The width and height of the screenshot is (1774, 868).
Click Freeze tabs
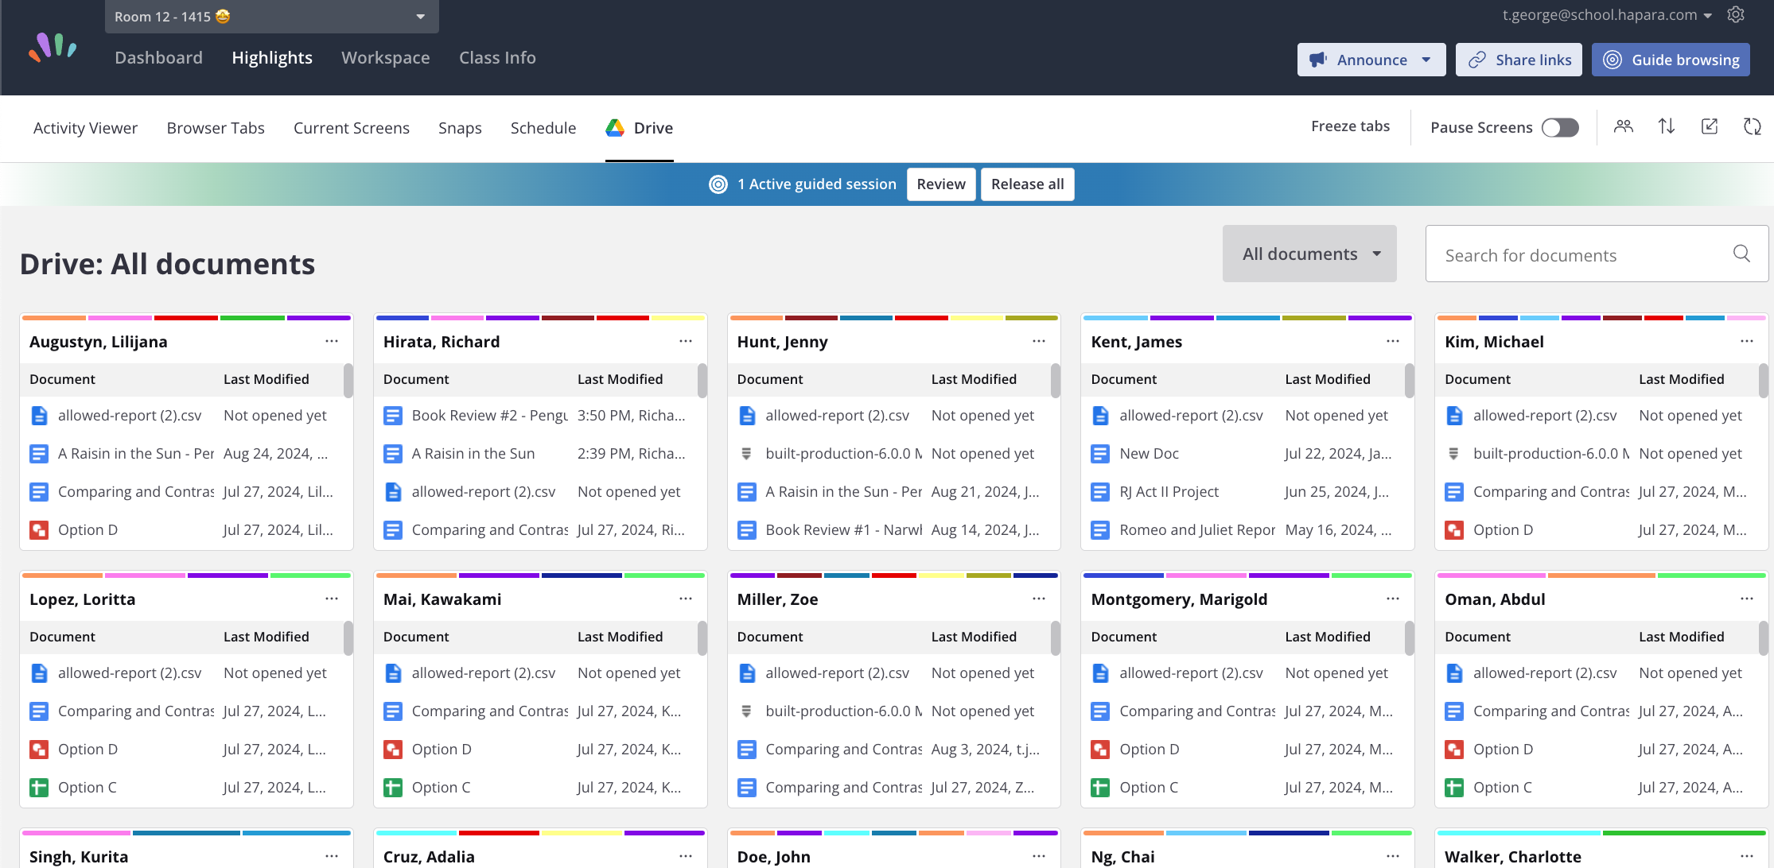point(1350,126)
